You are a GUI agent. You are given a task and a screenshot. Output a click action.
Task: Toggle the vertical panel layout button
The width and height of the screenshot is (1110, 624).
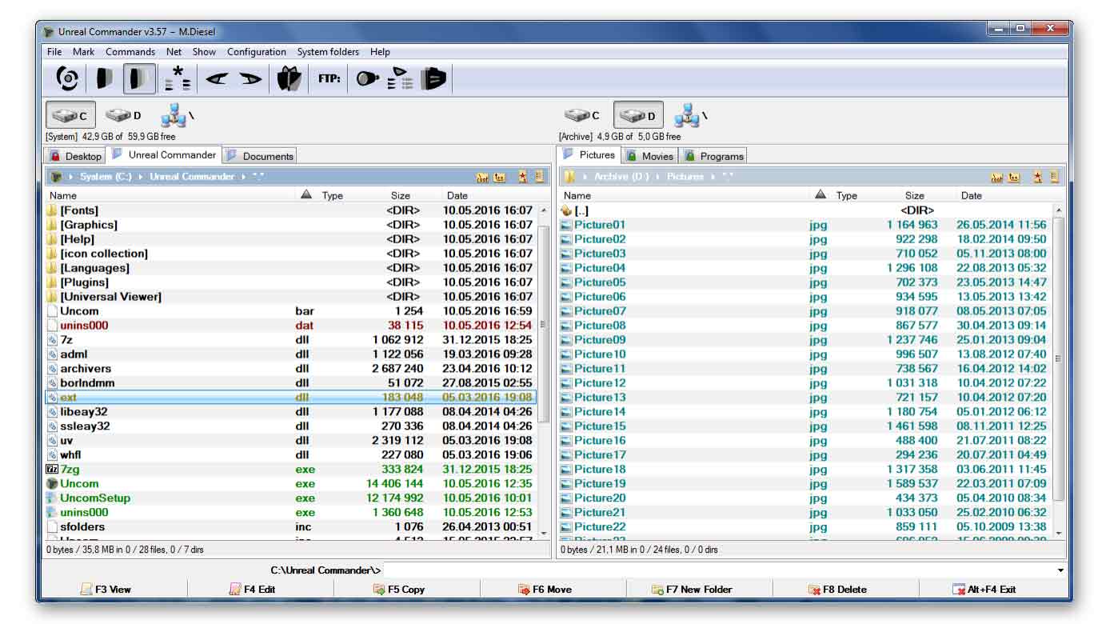(138, 78)
